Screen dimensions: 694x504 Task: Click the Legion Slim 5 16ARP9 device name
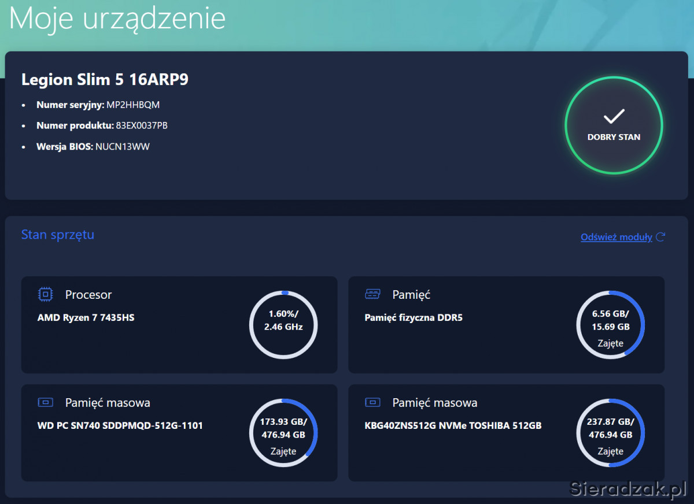pyautogui.click(x=105, y=80)
